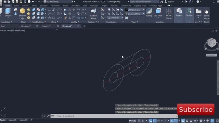This screenshot has width=219, height=123.
Task: Toggle grid display in status bar
Action: [x=139, y=121]
